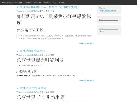Image resolution: width=137 pixels, height=102 pixels.
Task: Click the RPA (Robotic Process Automation) quote paragraph
Action: [55, 37]
